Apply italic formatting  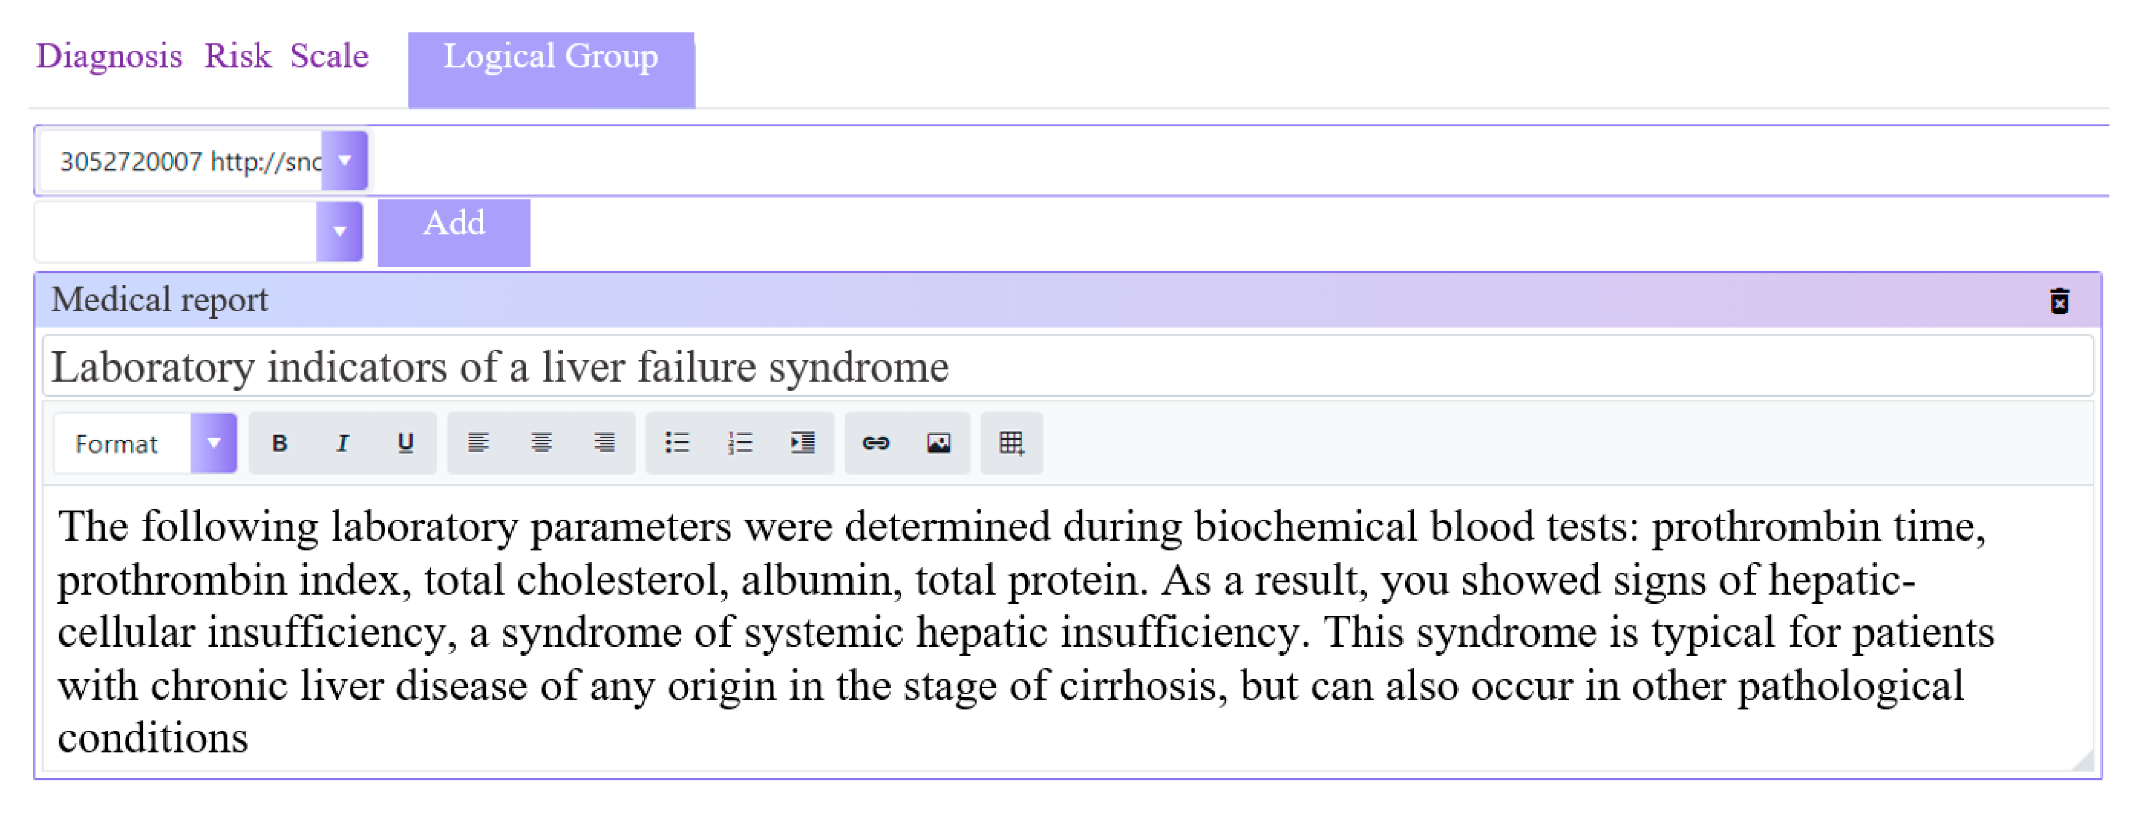pyautogui.click(x=342, y=444)
